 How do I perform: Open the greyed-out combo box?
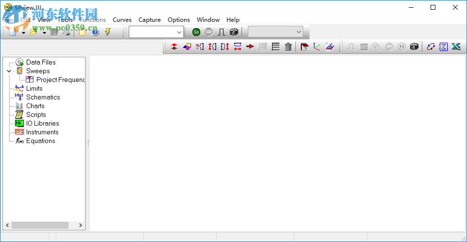[276, 32]
